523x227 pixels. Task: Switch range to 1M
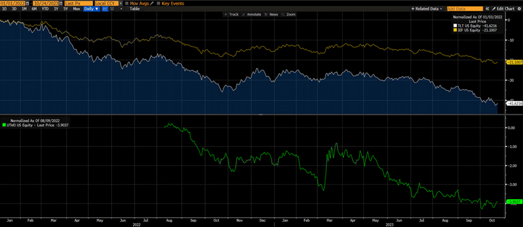point(24,9)
